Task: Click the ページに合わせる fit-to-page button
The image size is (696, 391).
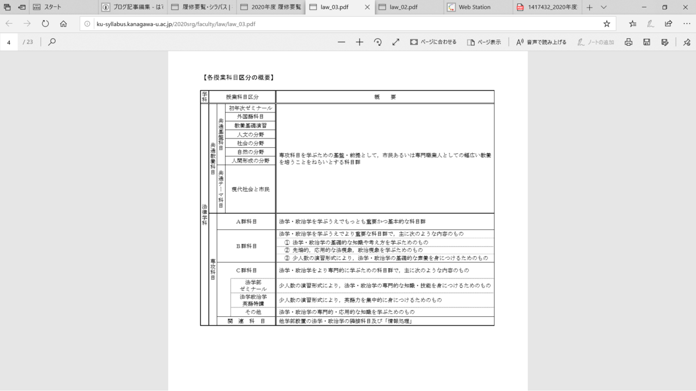Action: (433, 42)
